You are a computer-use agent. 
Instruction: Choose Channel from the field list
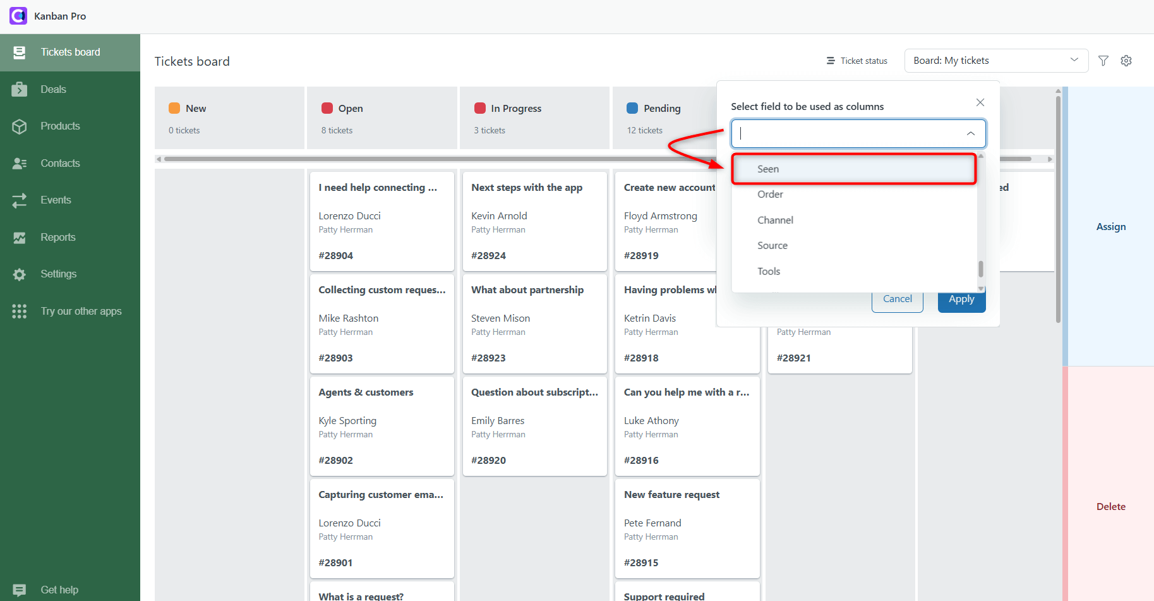775,220
